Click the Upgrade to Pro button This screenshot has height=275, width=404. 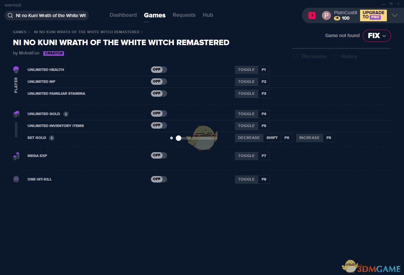pos(373,15)
